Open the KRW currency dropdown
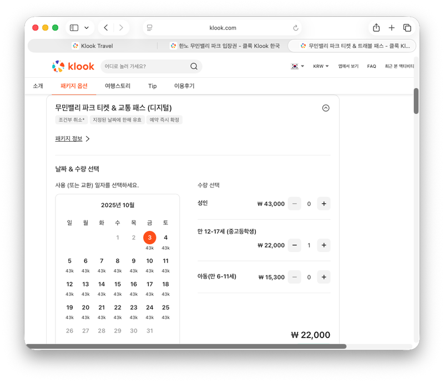The width and height of the screenshot is (444, 382). point(321,66)
